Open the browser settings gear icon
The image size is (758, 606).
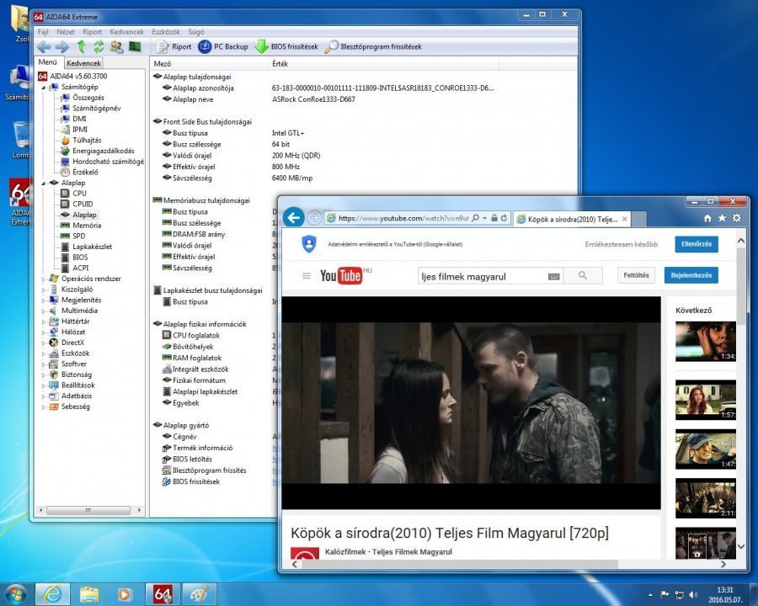737,218
